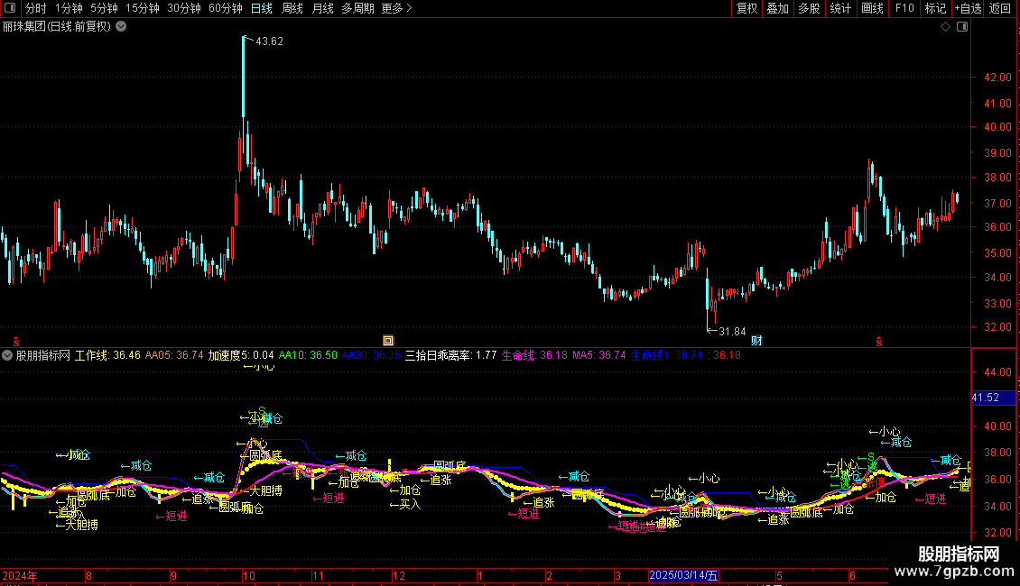
Task: Open 多周期 multi-period view
Action: coord(357,8)
